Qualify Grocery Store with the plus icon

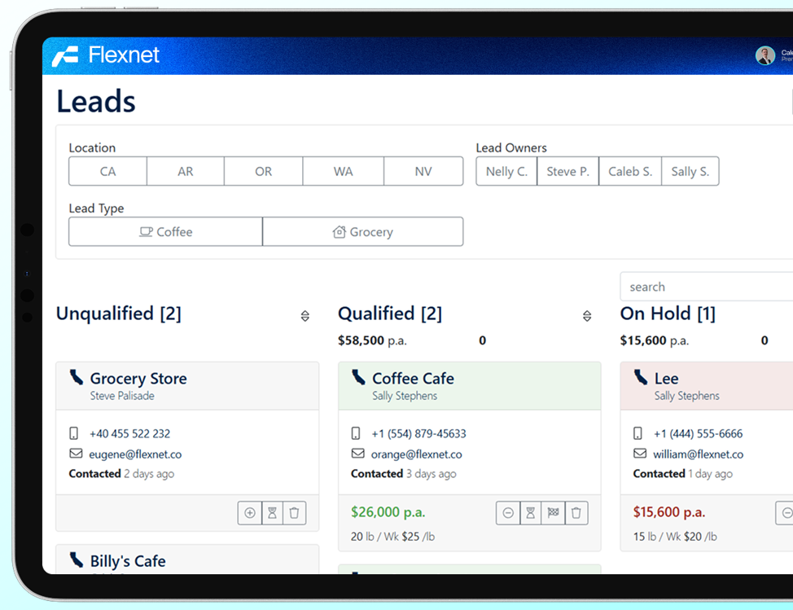250,513
